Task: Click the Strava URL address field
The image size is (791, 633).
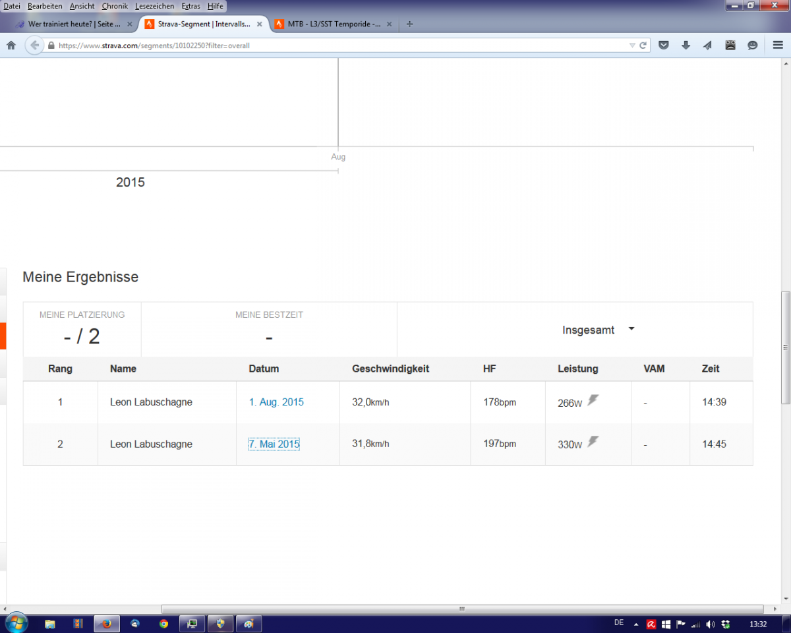Action: (330, 45)
